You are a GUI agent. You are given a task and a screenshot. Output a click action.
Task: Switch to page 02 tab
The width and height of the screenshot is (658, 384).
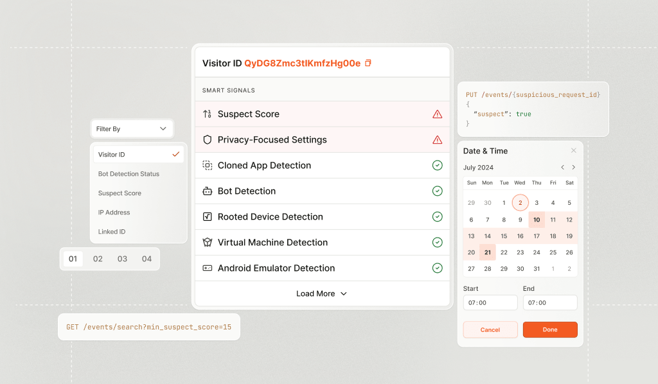coord(98,259)
